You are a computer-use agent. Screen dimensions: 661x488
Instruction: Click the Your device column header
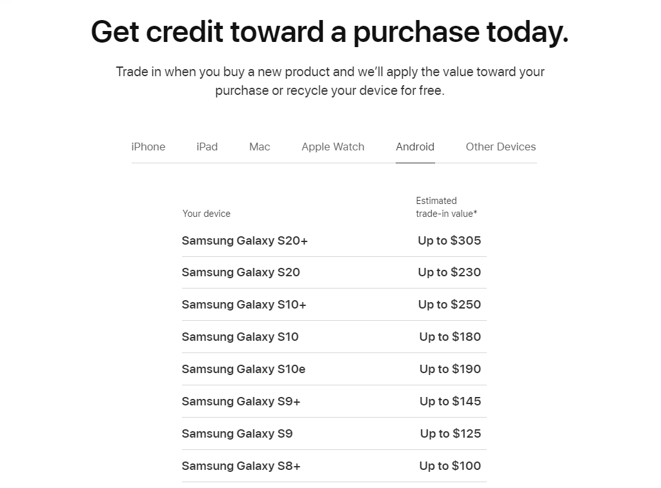(207, 214)
